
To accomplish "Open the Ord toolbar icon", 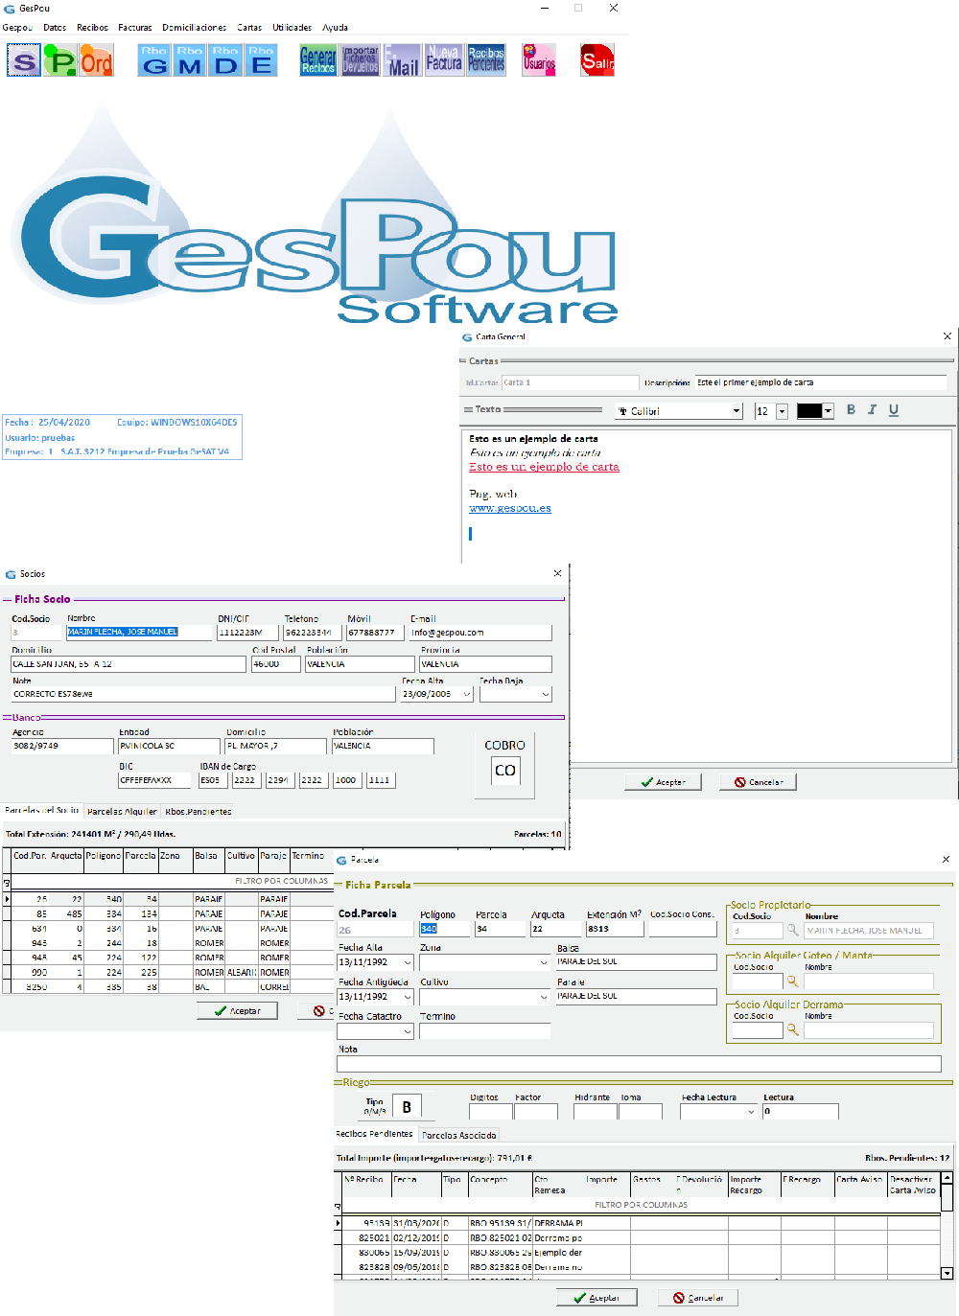I will tap(96, 62).
